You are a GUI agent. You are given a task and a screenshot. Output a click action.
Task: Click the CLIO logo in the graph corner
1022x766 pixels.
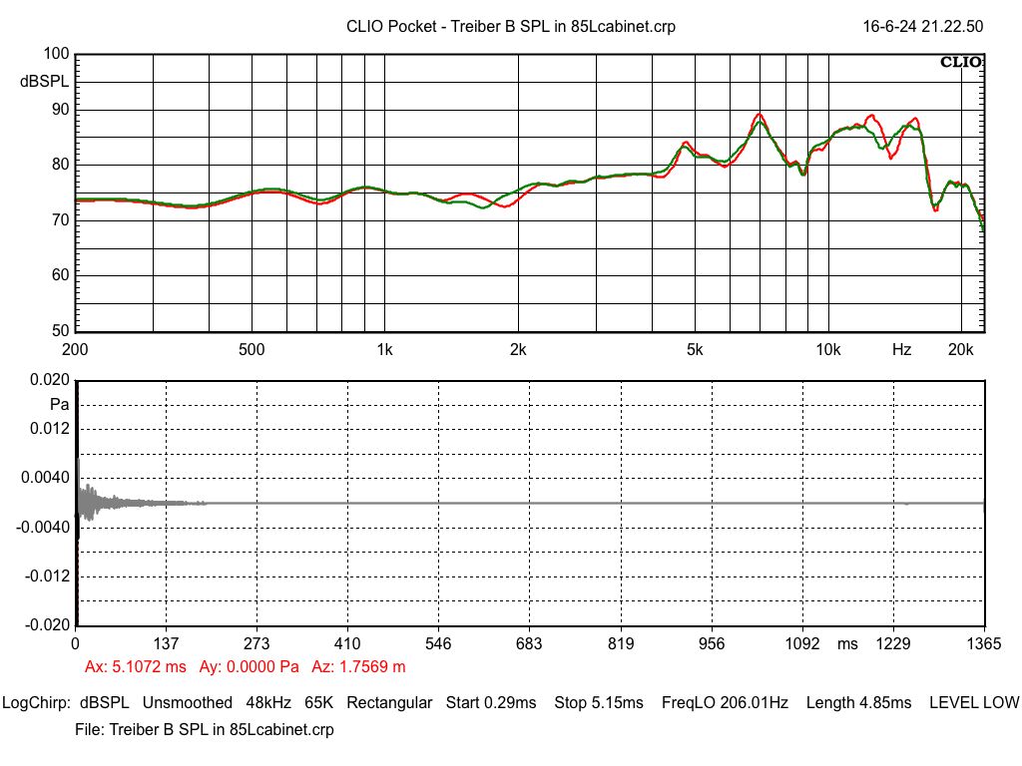pyautogui.click(x=961, y=63)
